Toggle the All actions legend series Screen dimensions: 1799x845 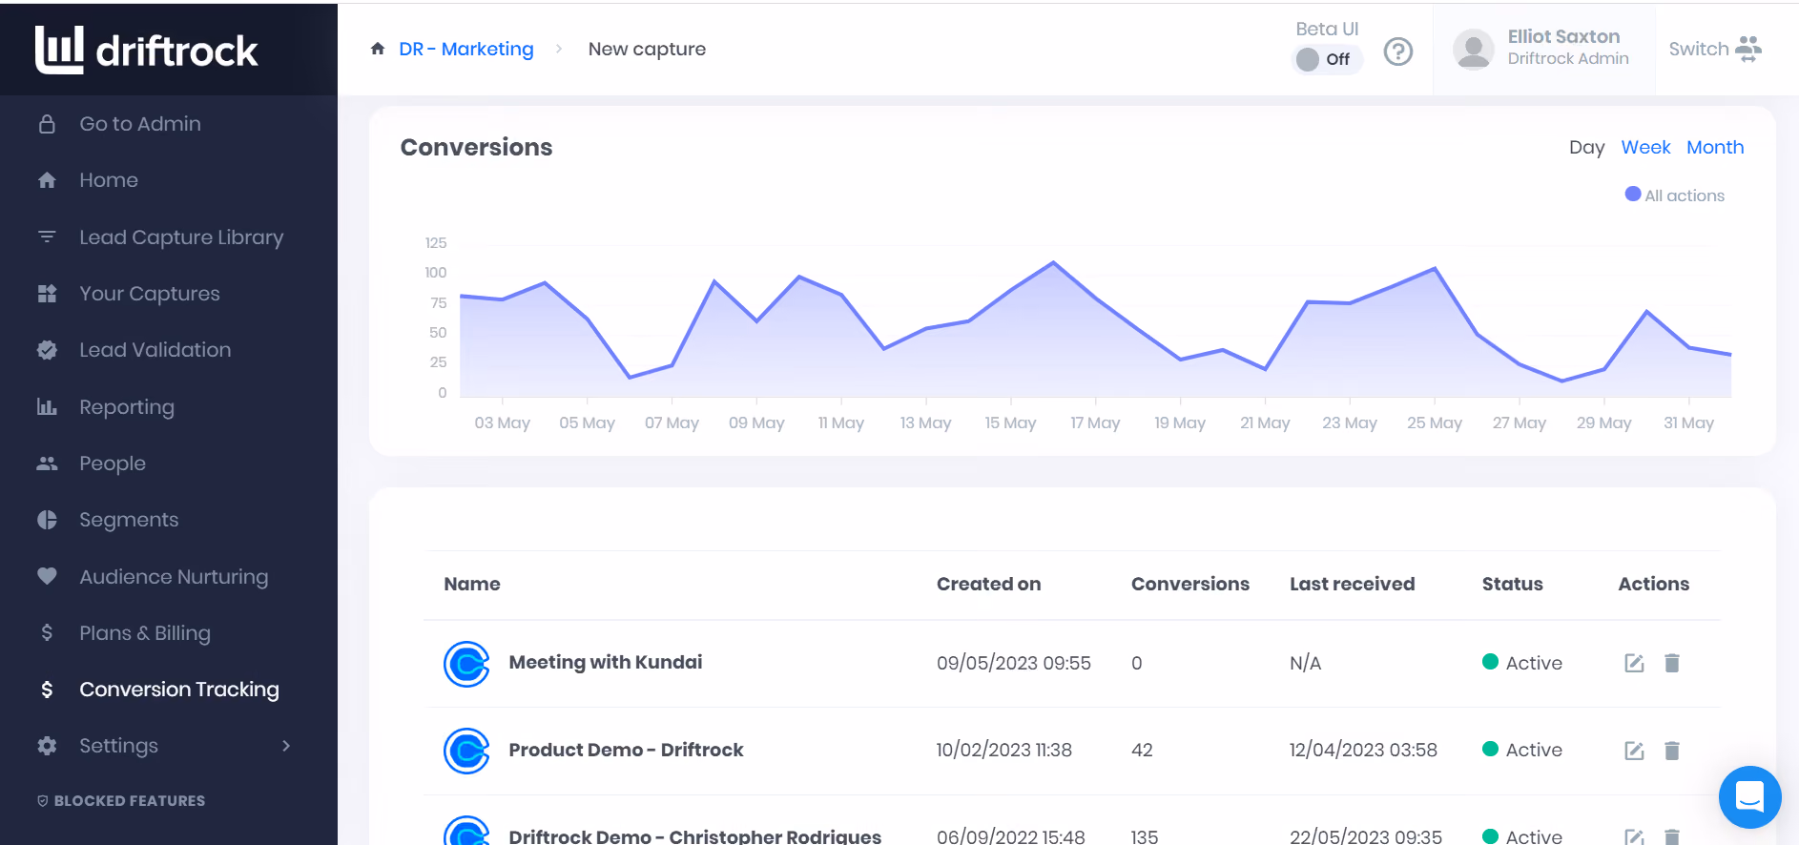tap(1675, 196)
